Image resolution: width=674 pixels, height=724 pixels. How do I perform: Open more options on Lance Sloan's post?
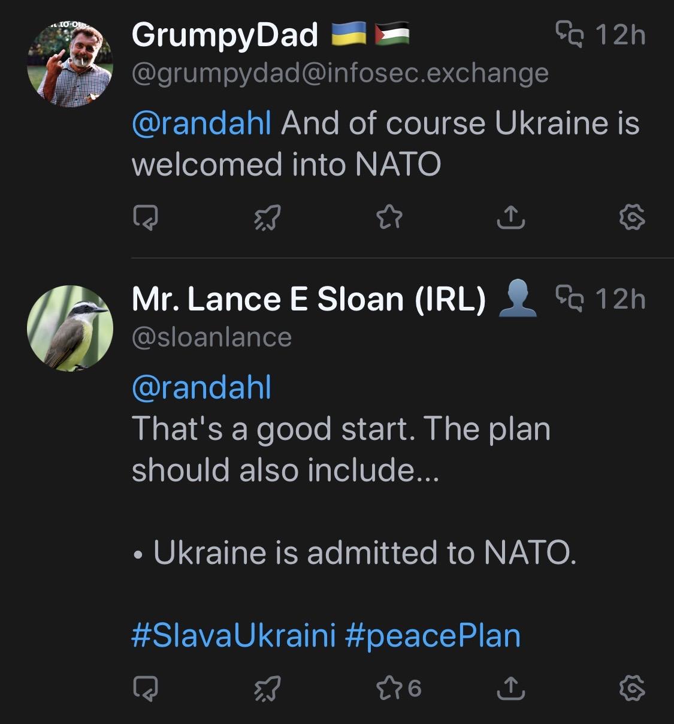(633, 689)
